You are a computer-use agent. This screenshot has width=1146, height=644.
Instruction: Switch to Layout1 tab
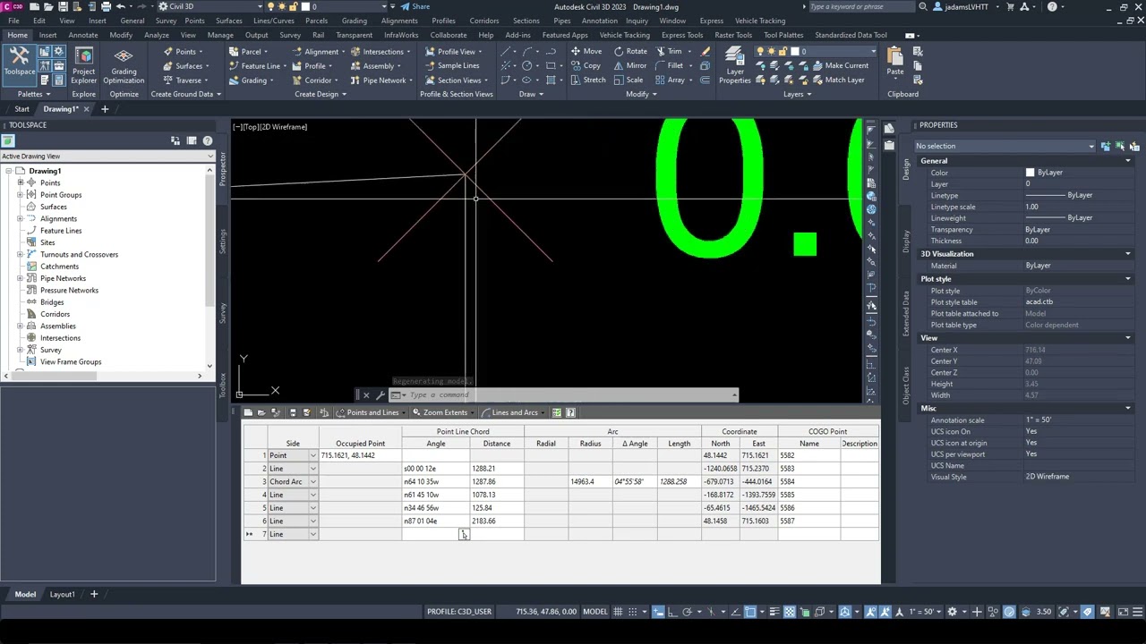62,594
